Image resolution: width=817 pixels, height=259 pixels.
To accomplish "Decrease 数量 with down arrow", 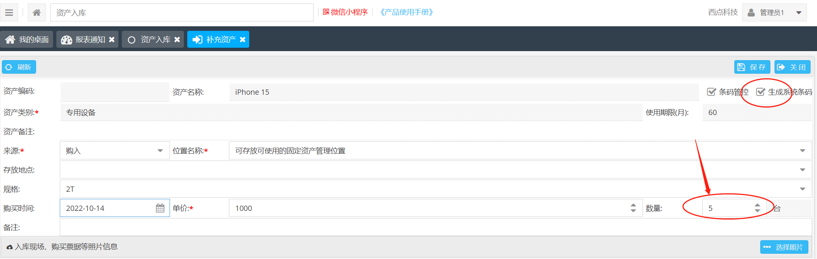I will coord(757,211).
